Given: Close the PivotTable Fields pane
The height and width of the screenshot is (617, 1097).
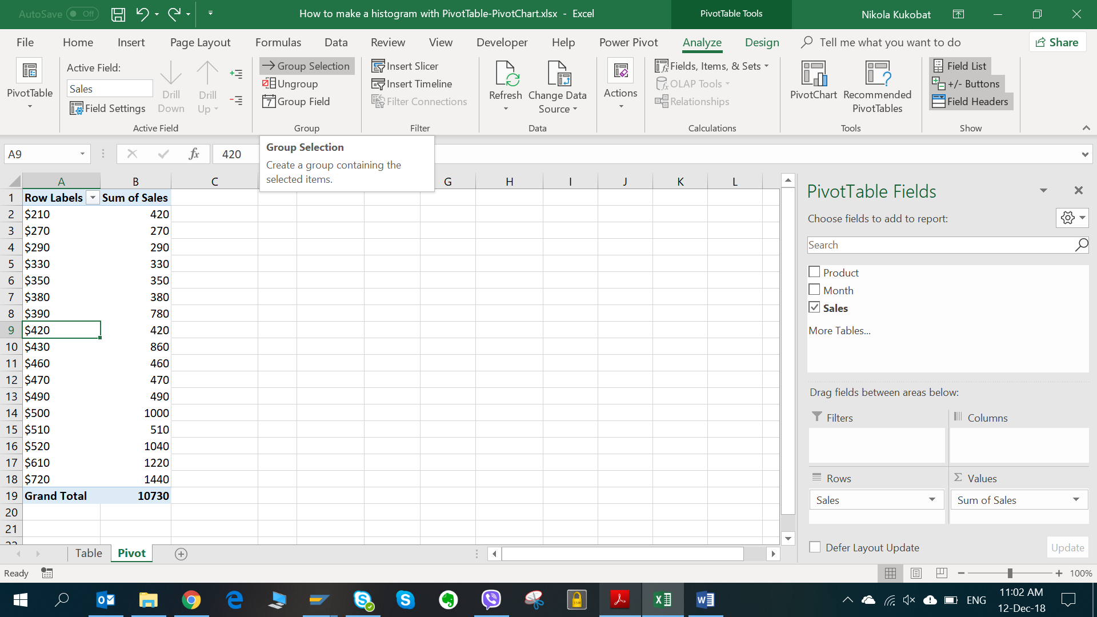Looking at the screenshot, I should click(1079, 190).
